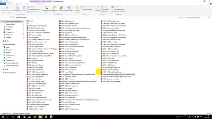
Task: Select file 31937-Rammstein-Amerika
Action: pyautogui.click(x=110, y=79)
